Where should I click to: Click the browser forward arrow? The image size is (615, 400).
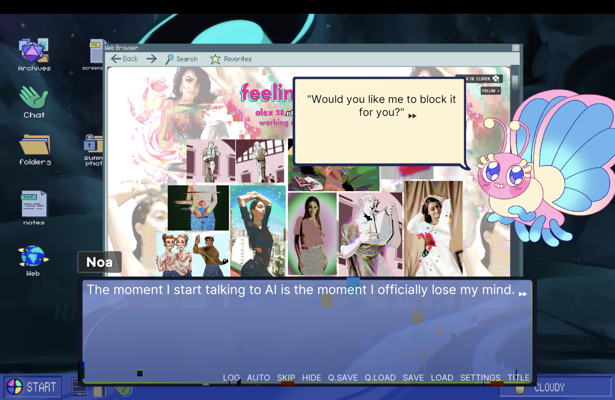(x=152, y=59)
